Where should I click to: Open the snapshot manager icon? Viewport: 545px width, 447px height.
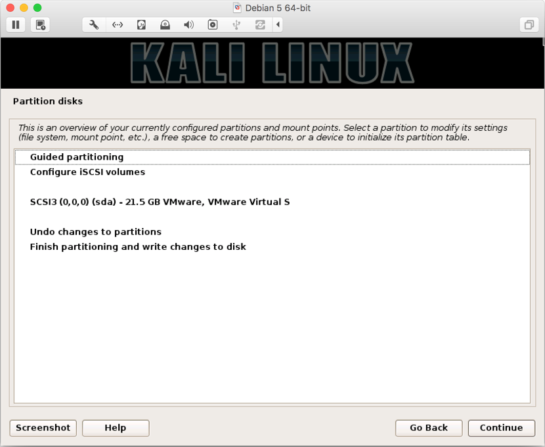(40, 25)
